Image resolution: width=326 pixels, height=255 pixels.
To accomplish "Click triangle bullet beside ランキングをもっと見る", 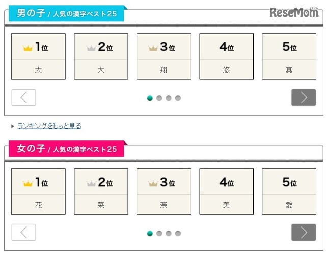I will [13, 126].
